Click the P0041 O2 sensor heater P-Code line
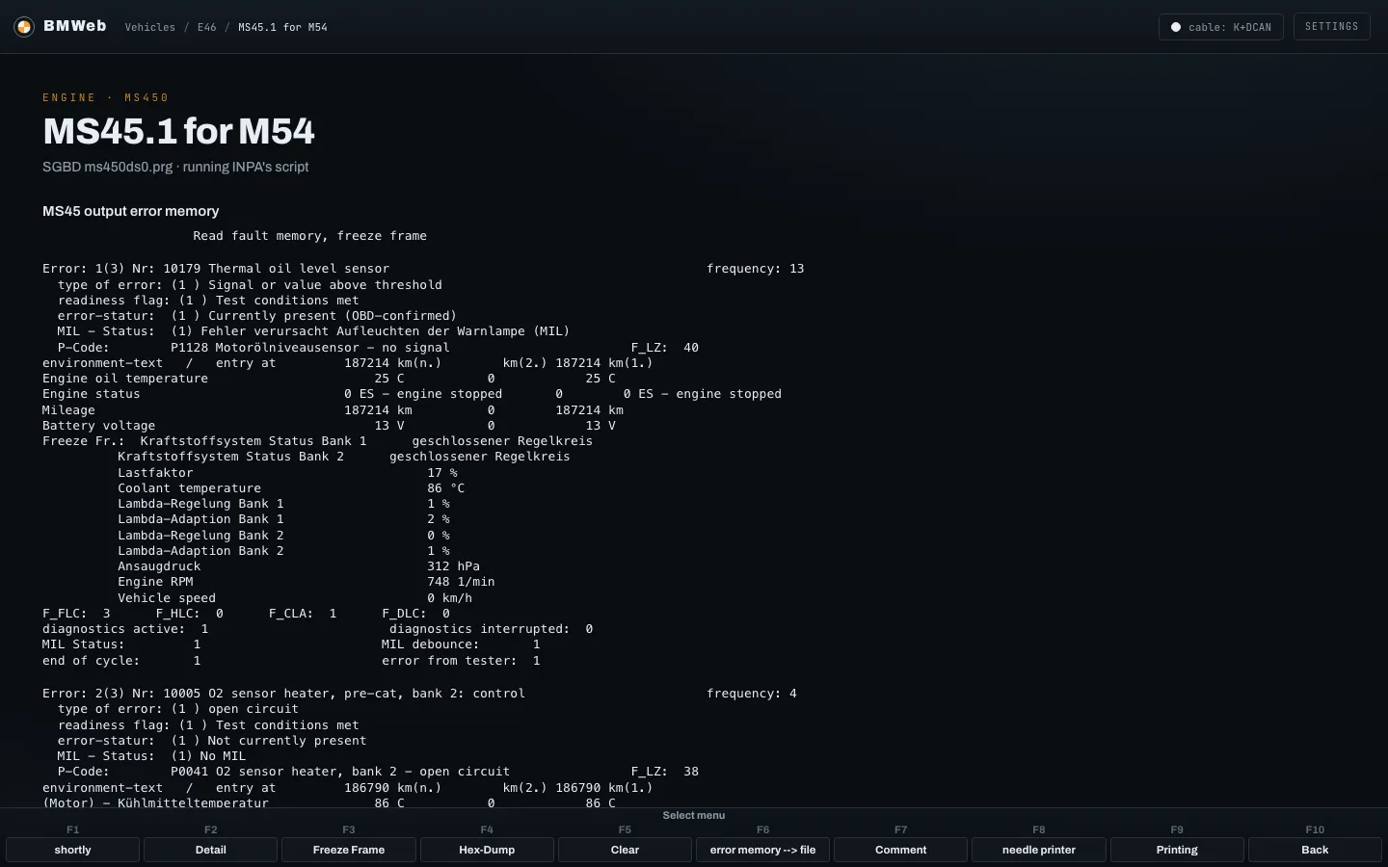 tap(283, 772)
